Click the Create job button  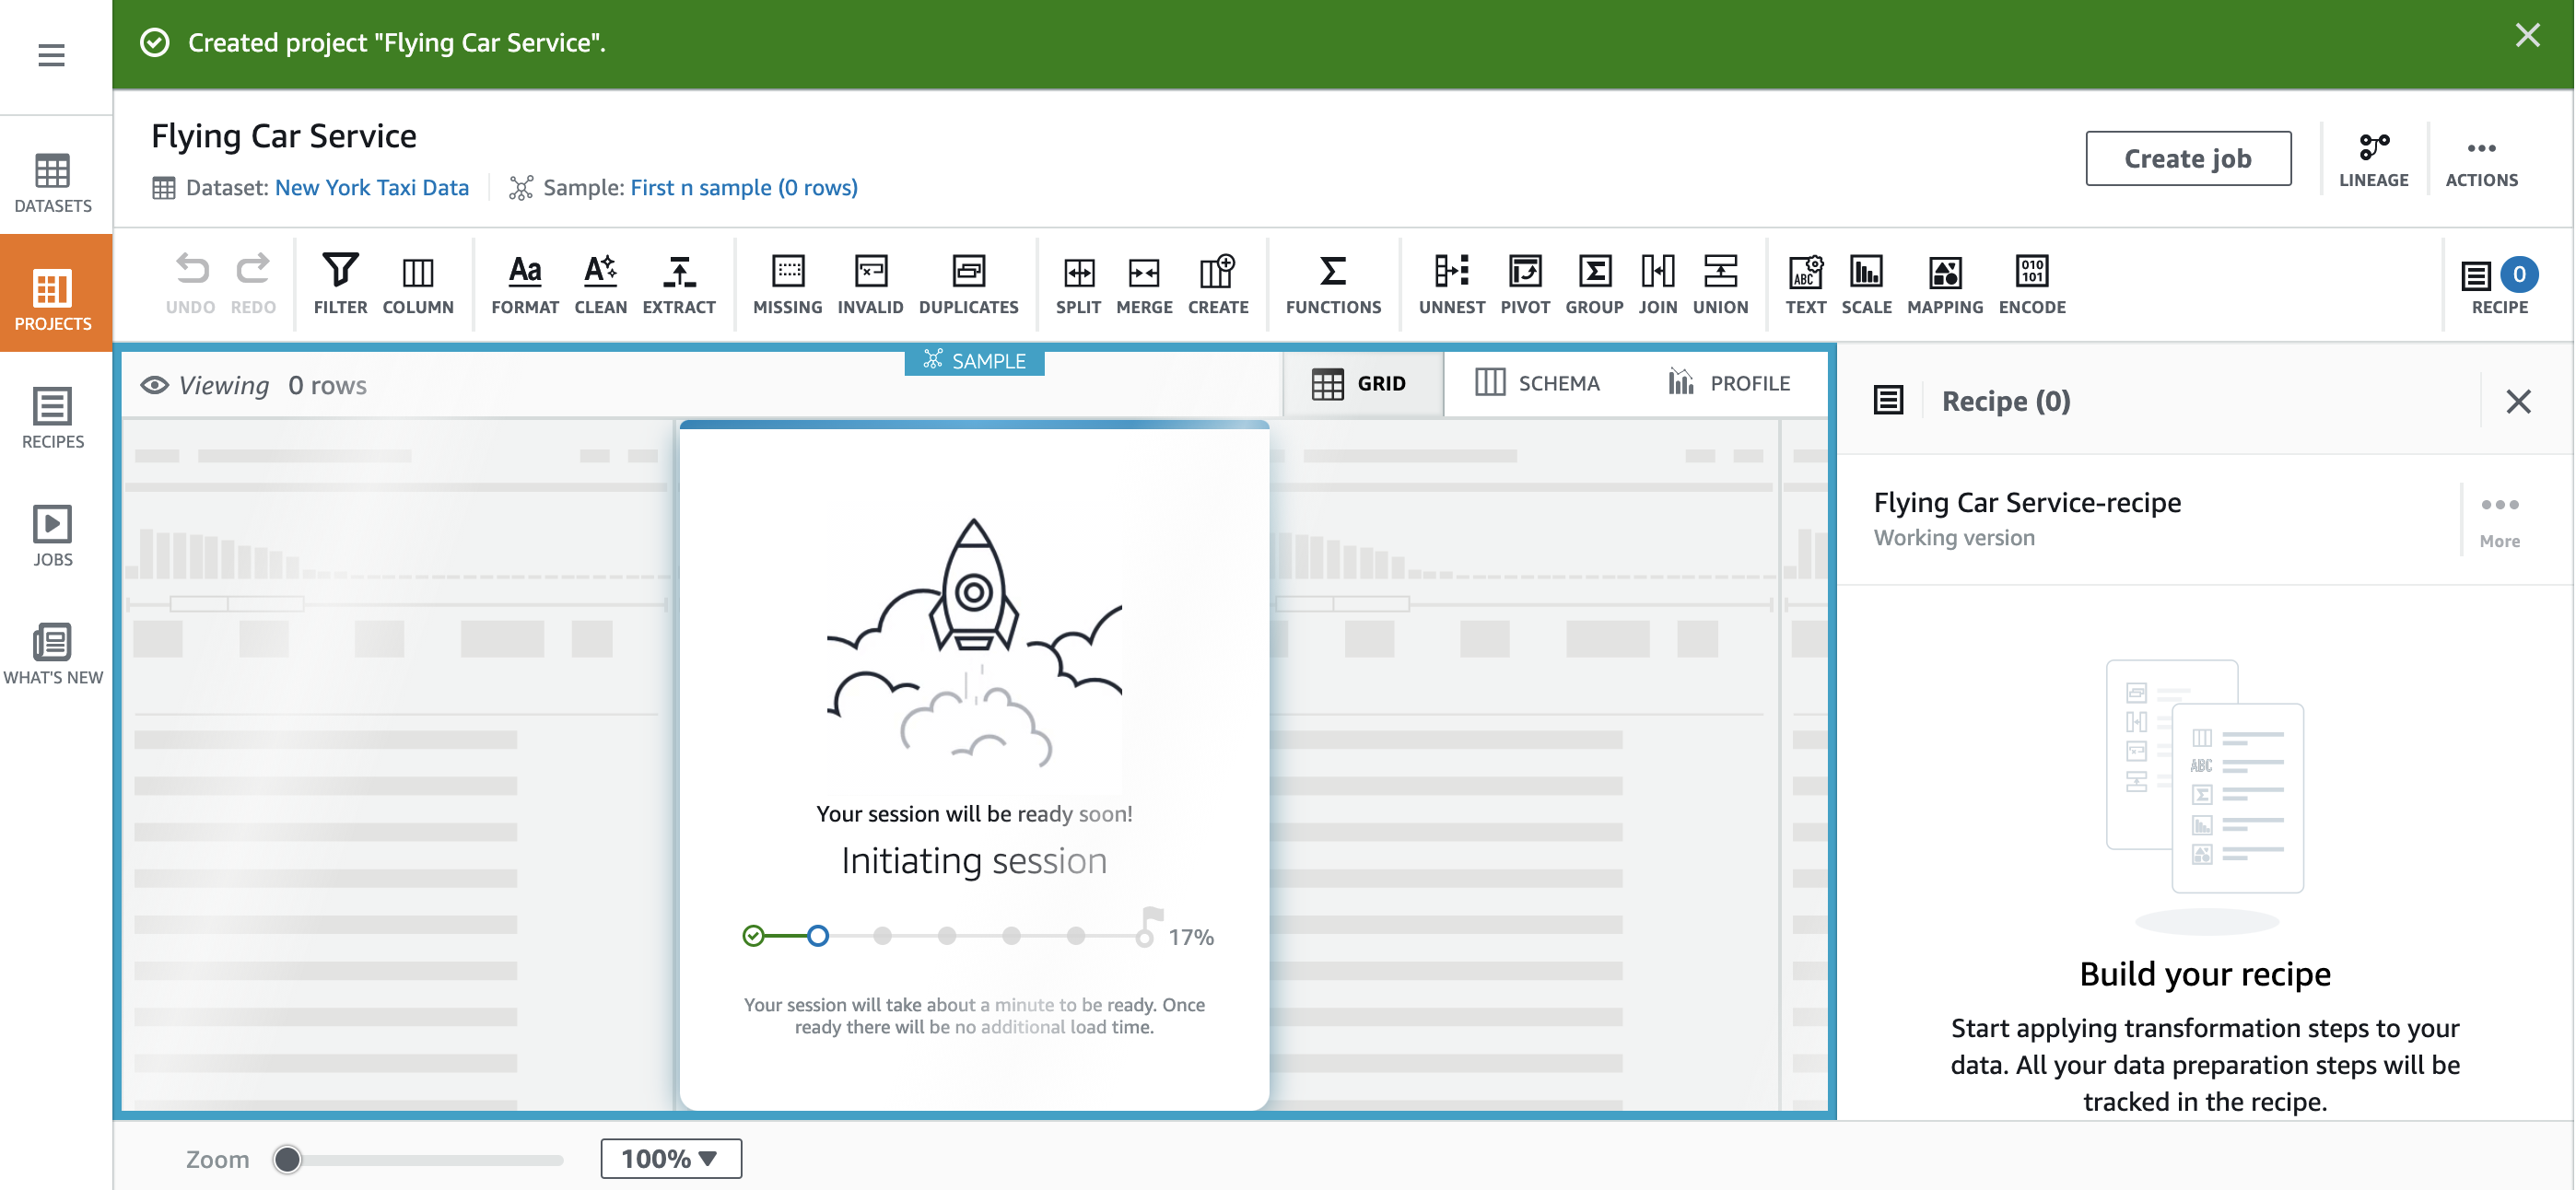(x=2187, y=158)
